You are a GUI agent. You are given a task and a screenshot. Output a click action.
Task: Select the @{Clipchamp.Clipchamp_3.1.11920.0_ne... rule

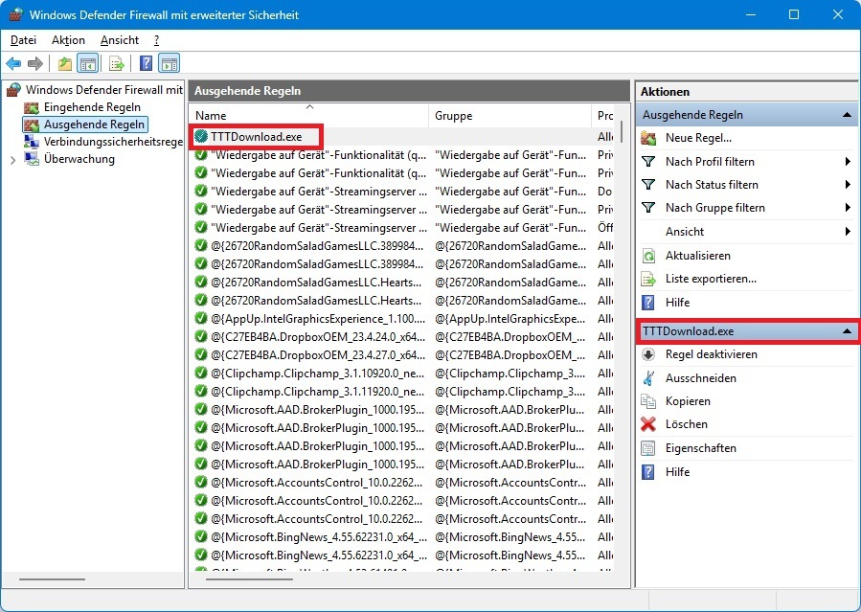402,392
